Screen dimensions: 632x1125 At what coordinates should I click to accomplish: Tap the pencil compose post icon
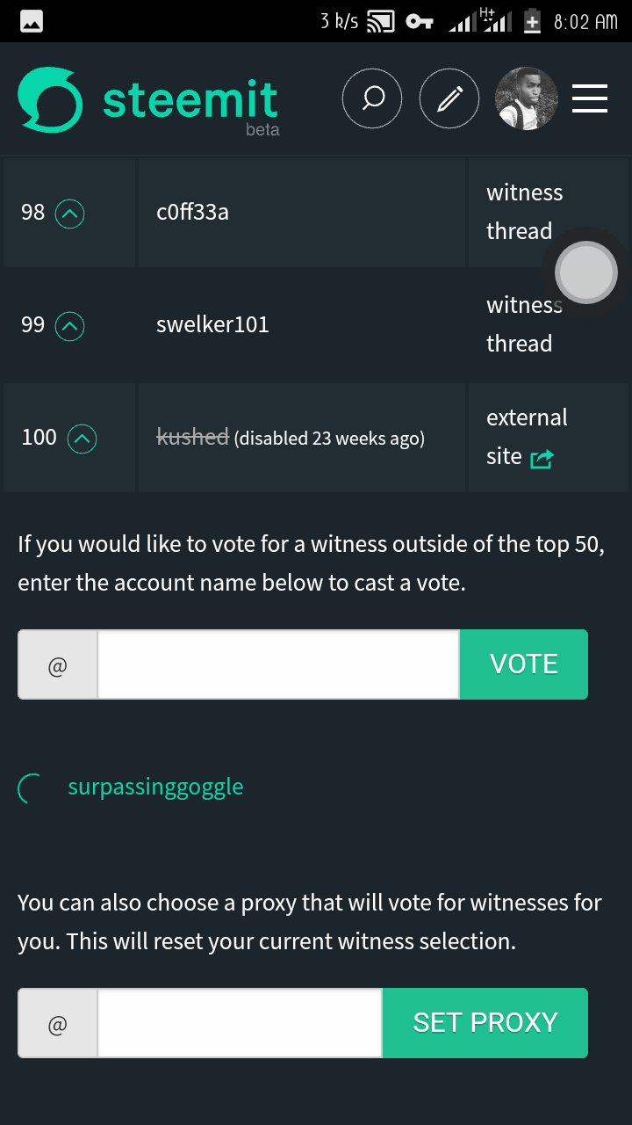pyautogui.click(x=449, y=98)
